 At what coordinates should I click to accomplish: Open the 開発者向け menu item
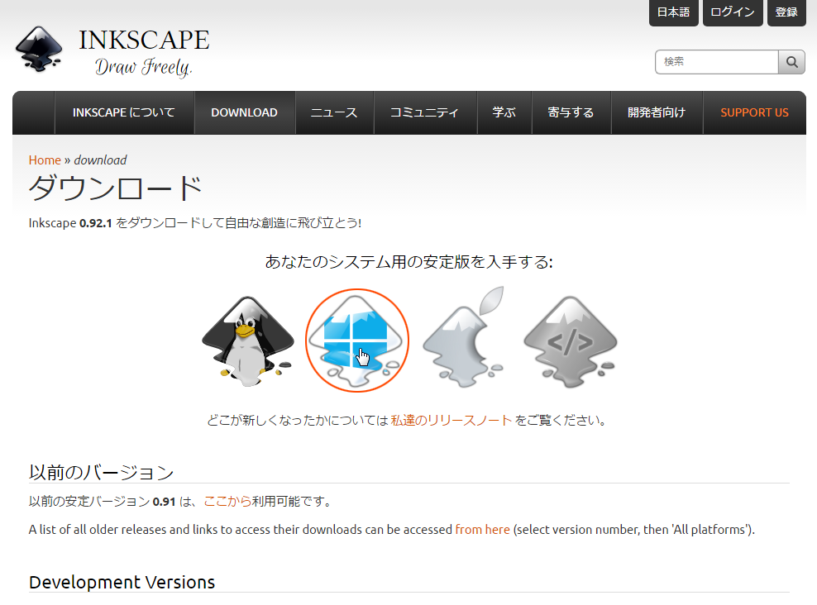(x=657, y=113)
